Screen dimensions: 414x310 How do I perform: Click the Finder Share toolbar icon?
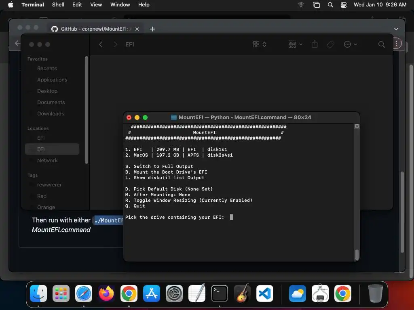[315, 44]
